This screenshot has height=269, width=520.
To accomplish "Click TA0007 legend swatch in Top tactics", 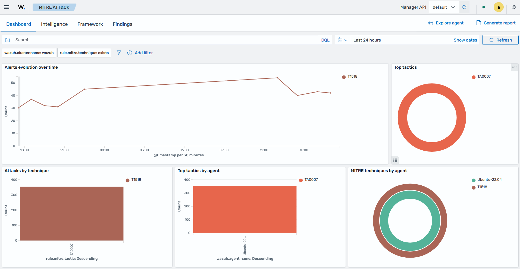I will pos(474,77).
